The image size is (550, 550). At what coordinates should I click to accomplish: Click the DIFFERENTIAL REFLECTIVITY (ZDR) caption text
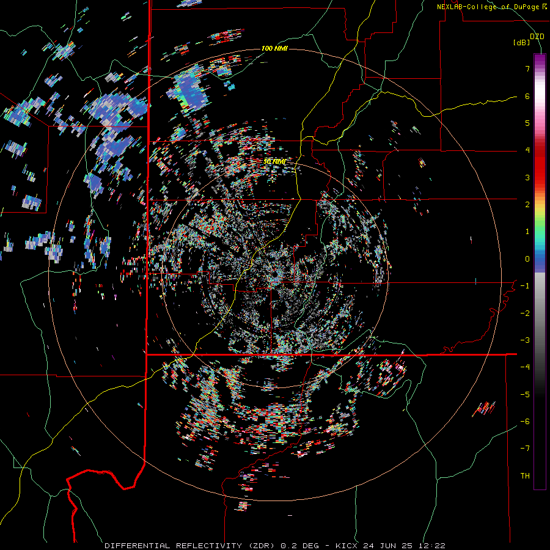tap(191, 546)
